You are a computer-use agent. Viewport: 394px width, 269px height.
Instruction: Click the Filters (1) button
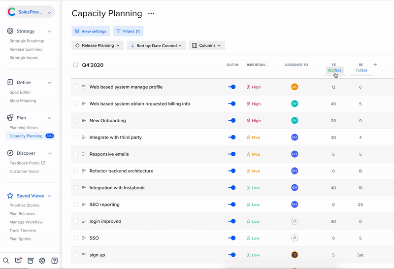[128, 32]
